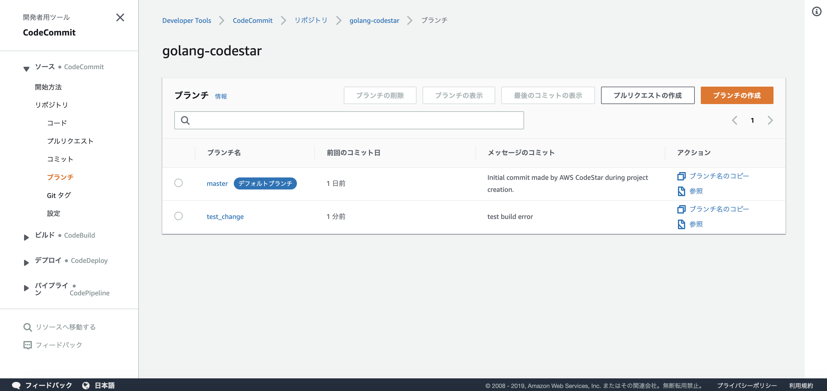Collapse the ソース CodeCommit section

26,69
